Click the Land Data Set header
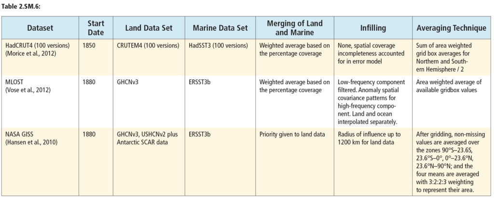 pyautogui.click(x=149, y=28)
